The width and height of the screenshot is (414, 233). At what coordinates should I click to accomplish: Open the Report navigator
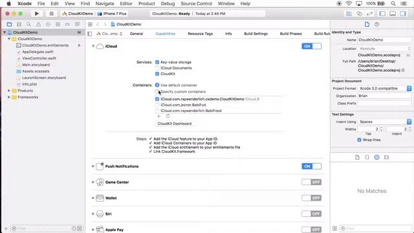click(77, 25)
